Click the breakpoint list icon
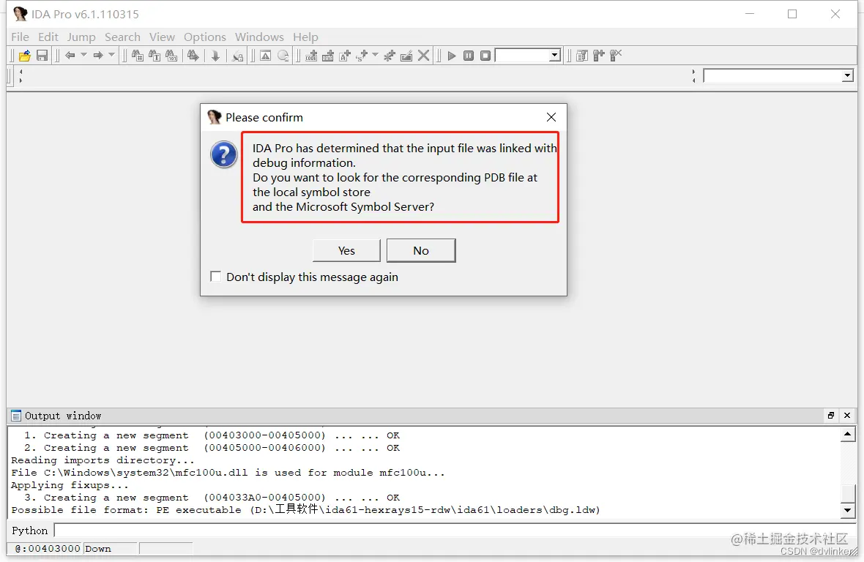The width and height of the screenshot is (864, 562). tap(582, 56)
